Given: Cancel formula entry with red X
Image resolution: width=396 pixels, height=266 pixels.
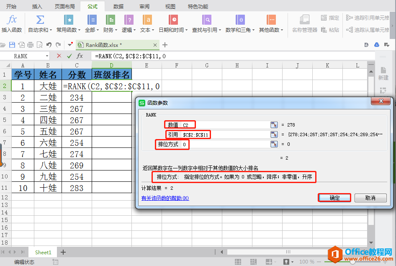Looking at the screenshot, I should [x=59, y=56].
